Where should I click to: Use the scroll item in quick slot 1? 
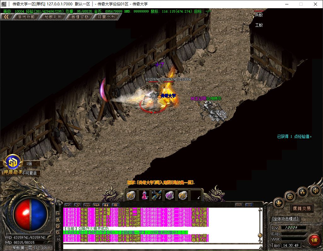coord(131,195)
